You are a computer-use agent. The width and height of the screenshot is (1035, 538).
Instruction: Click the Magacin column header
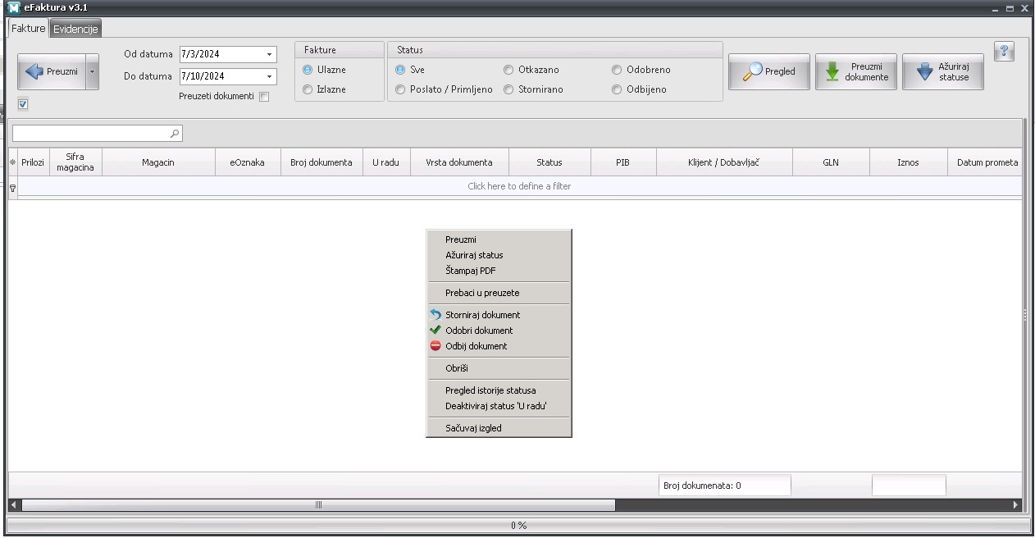pos(158,162)
